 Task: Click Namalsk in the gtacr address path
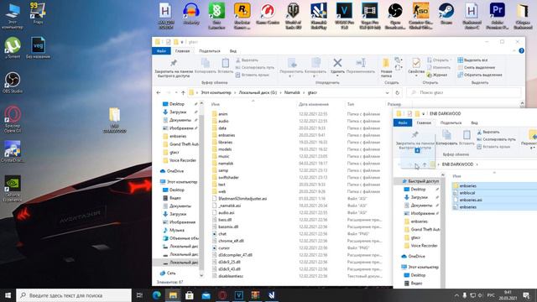pyautogui.click(x=292, y=93)
